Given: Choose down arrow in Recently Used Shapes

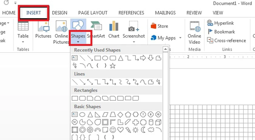Looking at the screenshot, I should pos(151,58).
